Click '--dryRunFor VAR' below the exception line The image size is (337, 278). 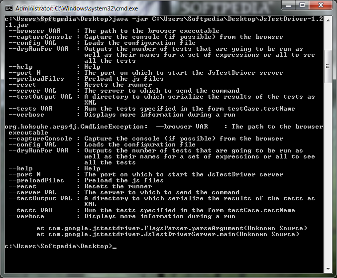click(39, 150)
